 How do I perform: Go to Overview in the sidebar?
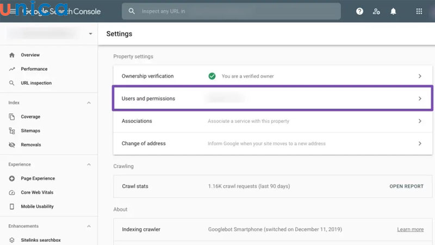tap(30, 55)
